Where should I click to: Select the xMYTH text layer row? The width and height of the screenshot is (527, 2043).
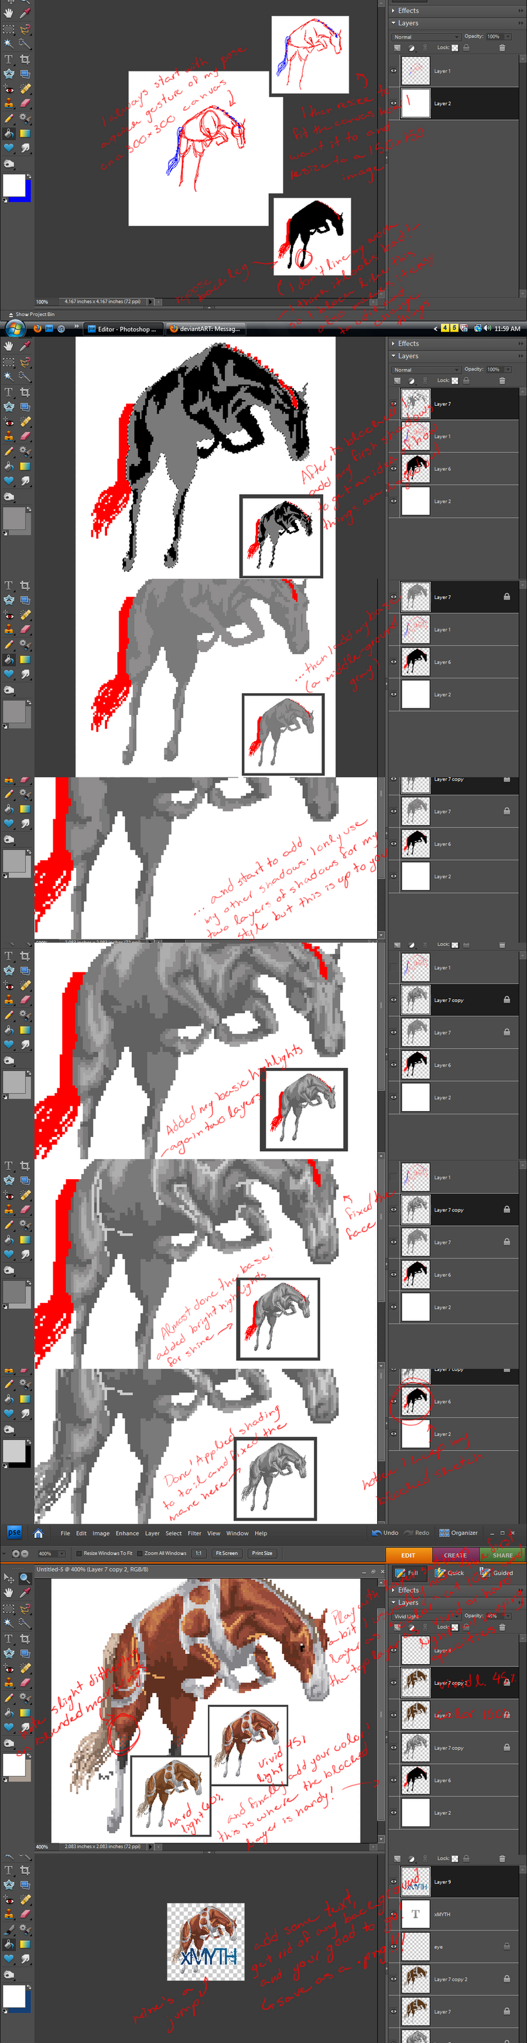(453, 1914)
